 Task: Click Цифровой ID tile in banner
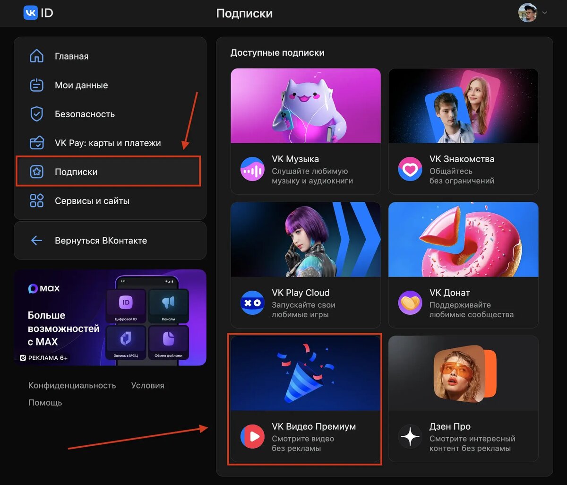(x=126, y=306)
